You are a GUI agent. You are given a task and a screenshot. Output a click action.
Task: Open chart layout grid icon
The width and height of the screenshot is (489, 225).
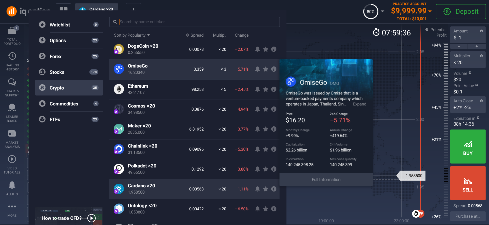pos(64,9)
